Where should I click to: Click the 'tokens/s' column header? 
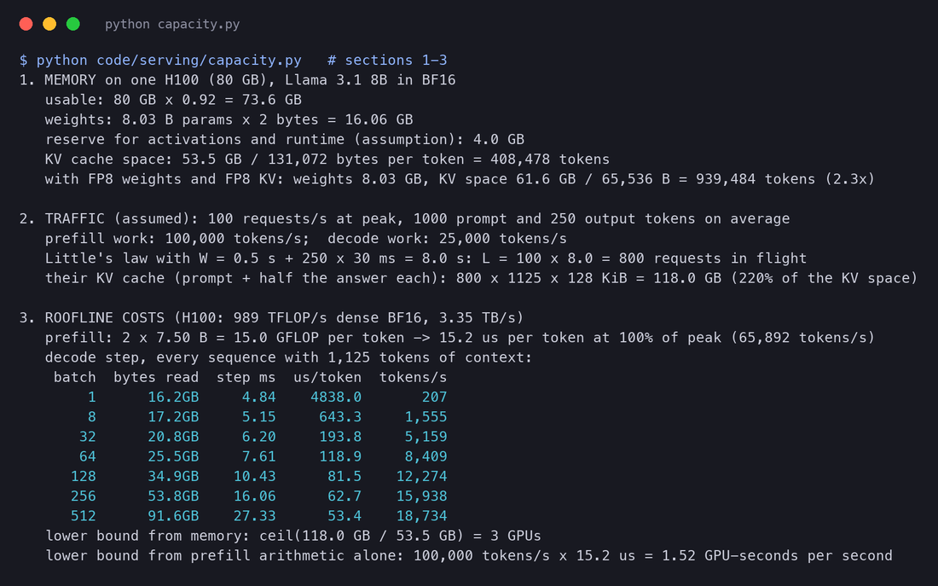pos(413,377)
